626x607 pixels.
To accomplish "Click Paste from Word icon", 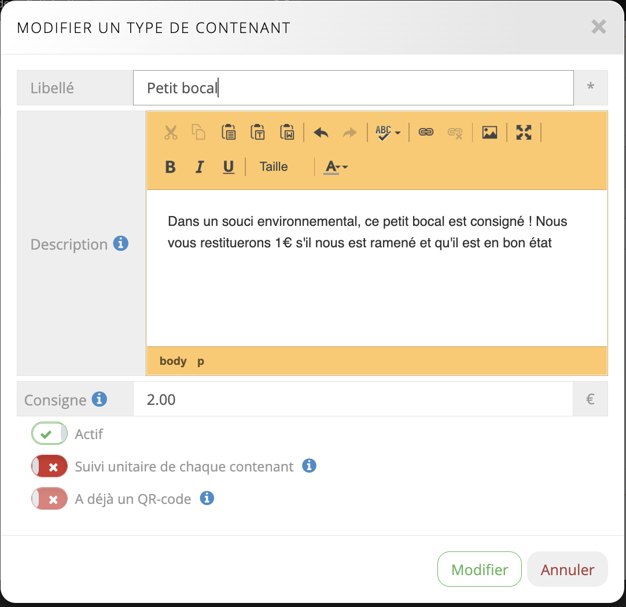I will pos(287,132).
